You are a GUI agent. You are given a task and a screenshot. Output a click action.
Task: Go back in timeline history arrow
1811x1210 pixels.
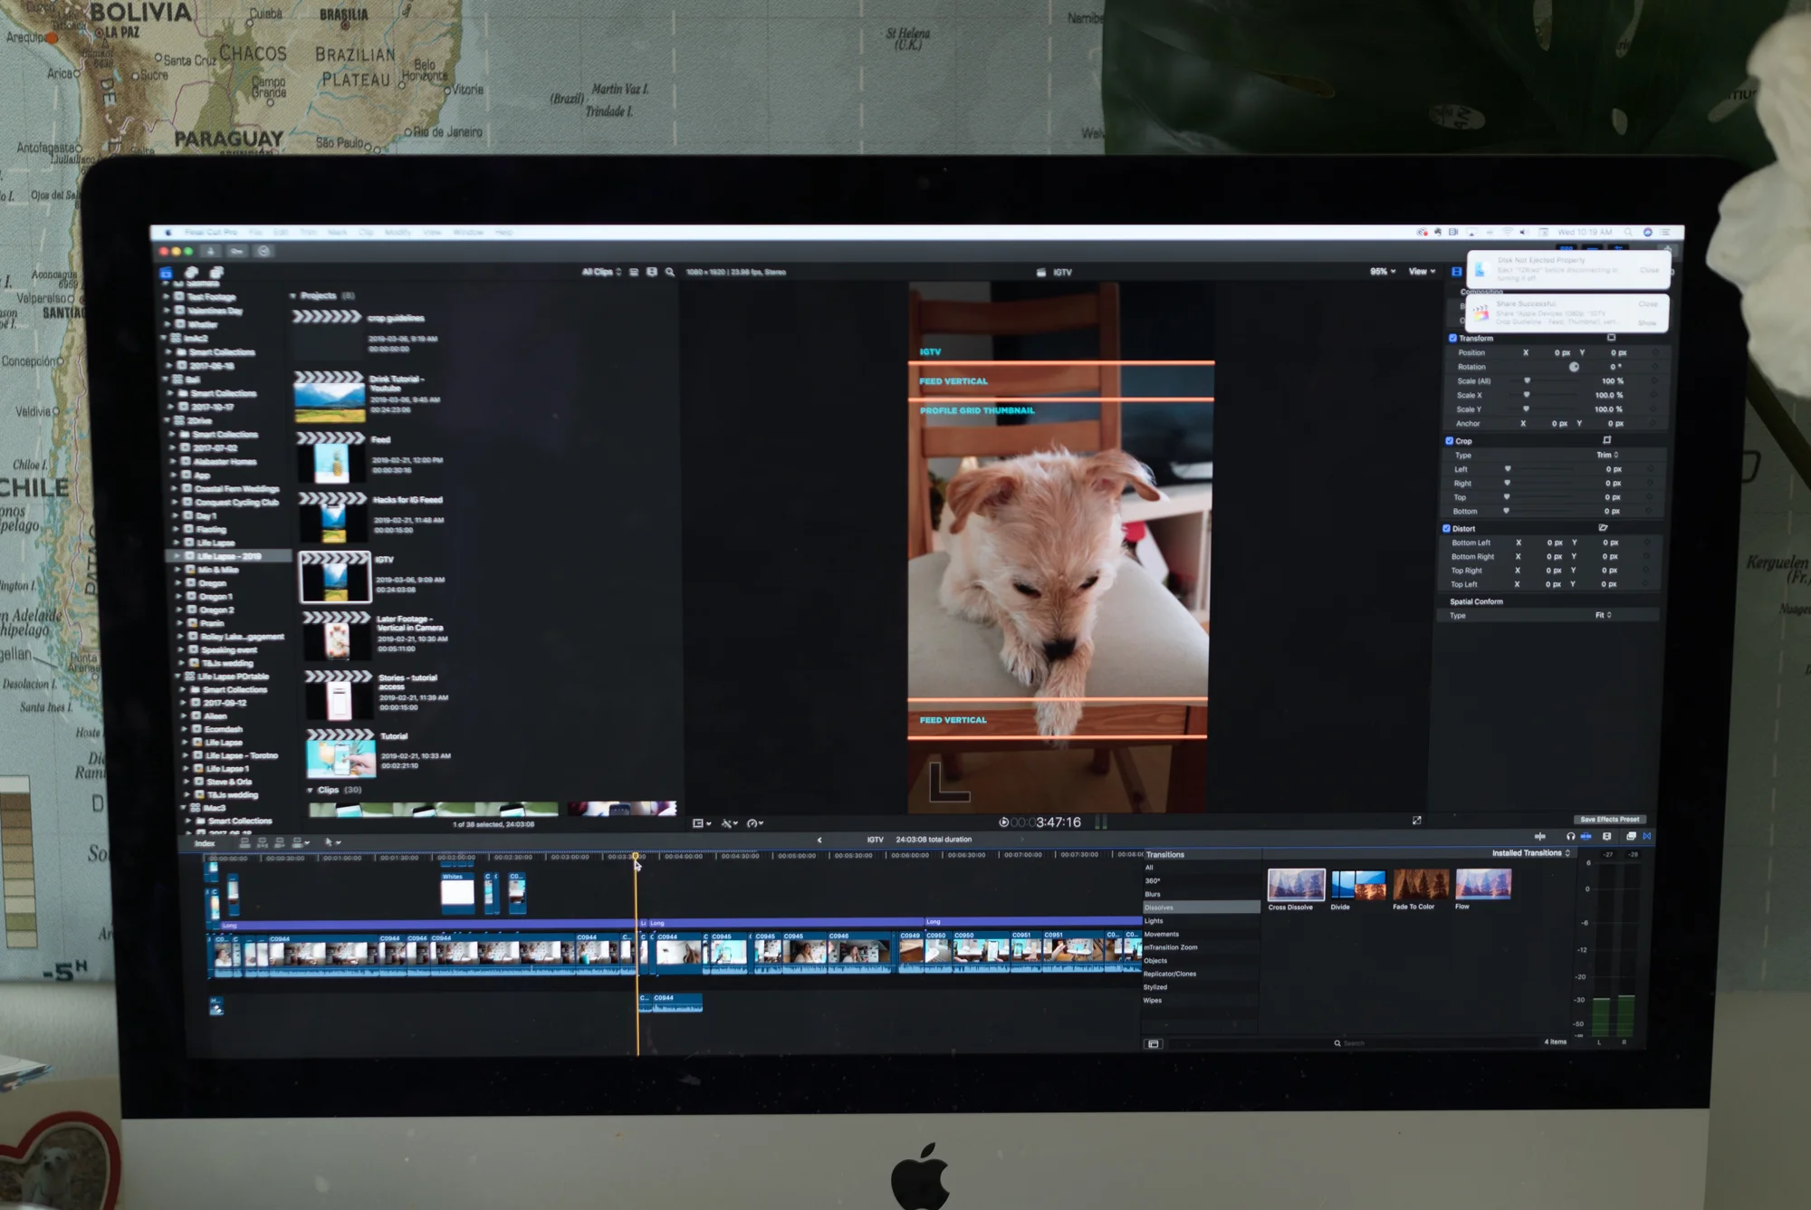click(x=819, y=840)
